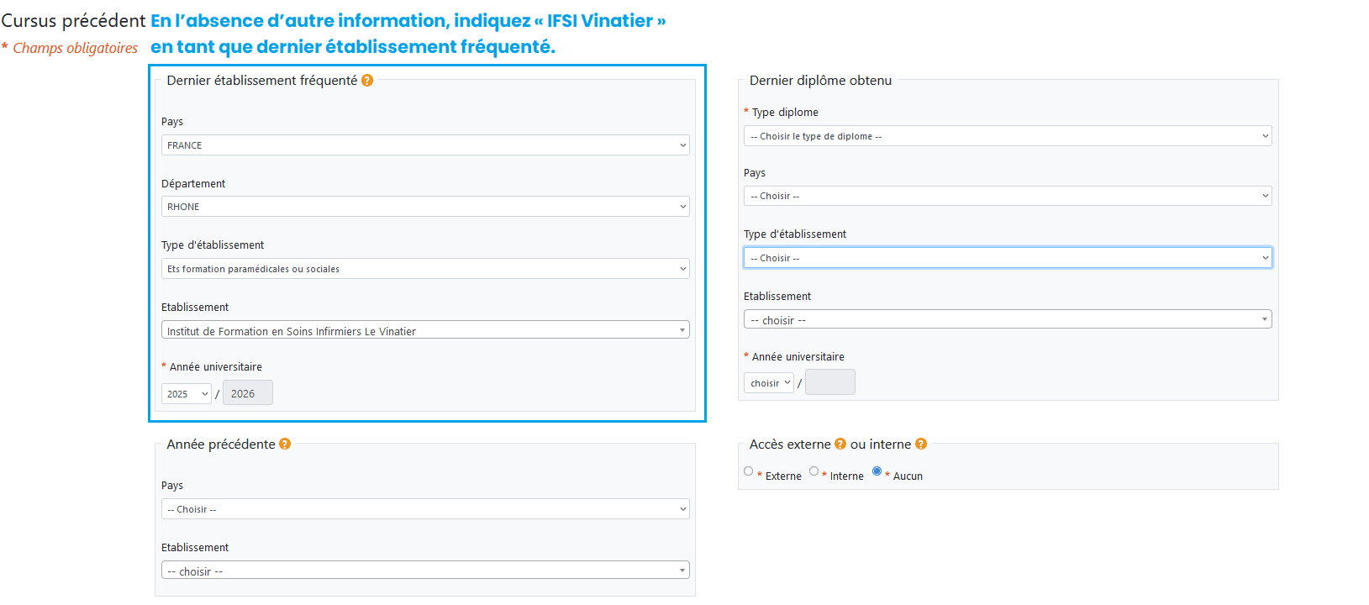Viewport: 1369px width, 605px height.
Task: Open the choisir year selector under Dernier diplôme
Action: [x=768, y=381]
